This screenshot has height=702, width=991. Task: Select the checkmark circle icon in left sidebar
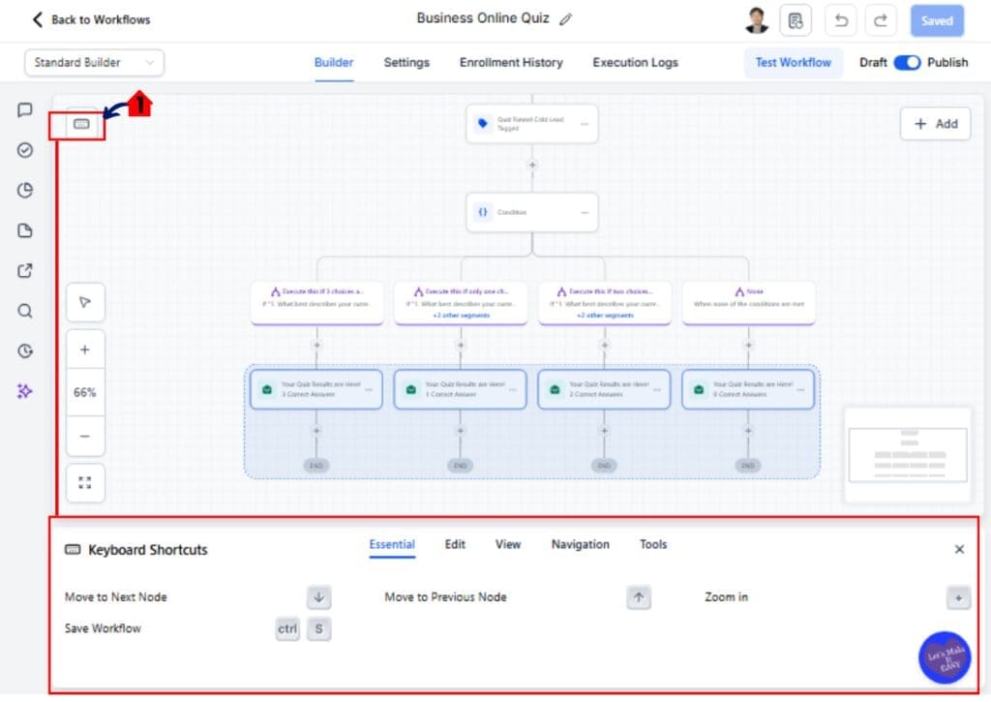(25, 151)
